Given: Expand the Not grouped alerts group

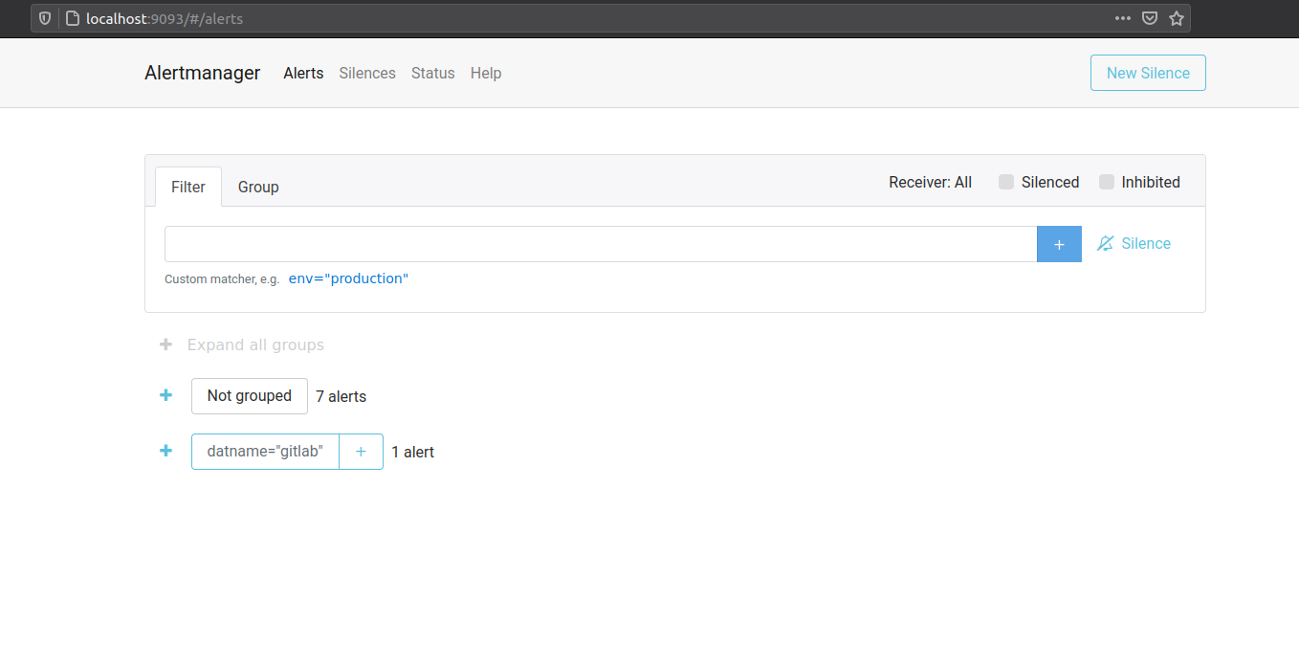Looking at the screenshot, I should coord(165,395).
